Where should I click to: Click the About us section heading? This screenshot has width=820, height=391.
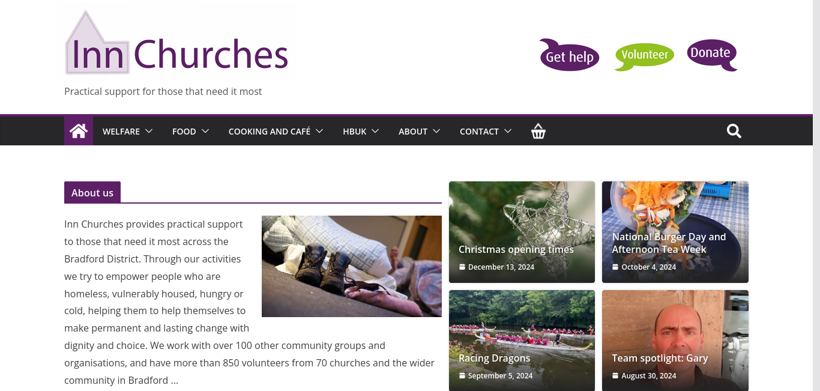click(92, 193)
